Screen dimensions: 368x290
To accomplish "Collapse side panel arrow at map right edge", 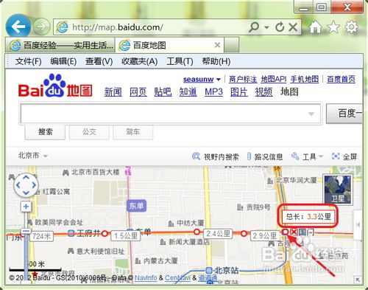I will point(358,225).
